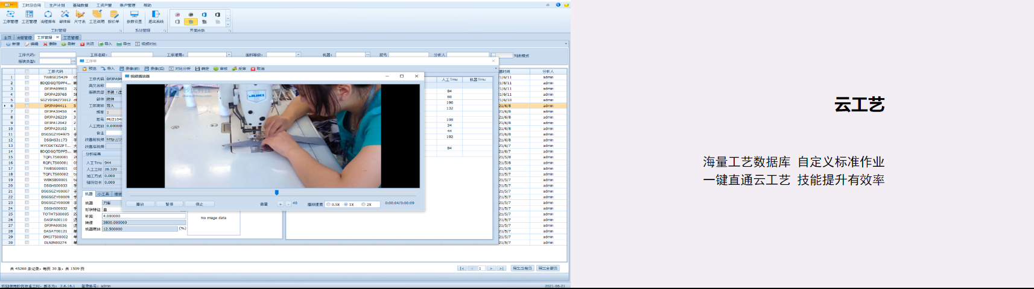Viewport: 1034px width, 289px height.
Task: Open 机器 ellipsis picker in filter bar
Action: coord(367,55)
